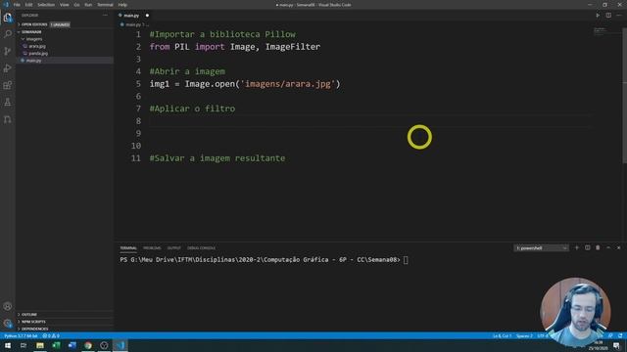
Task: Open Windows Start menu
Action: 8,345
